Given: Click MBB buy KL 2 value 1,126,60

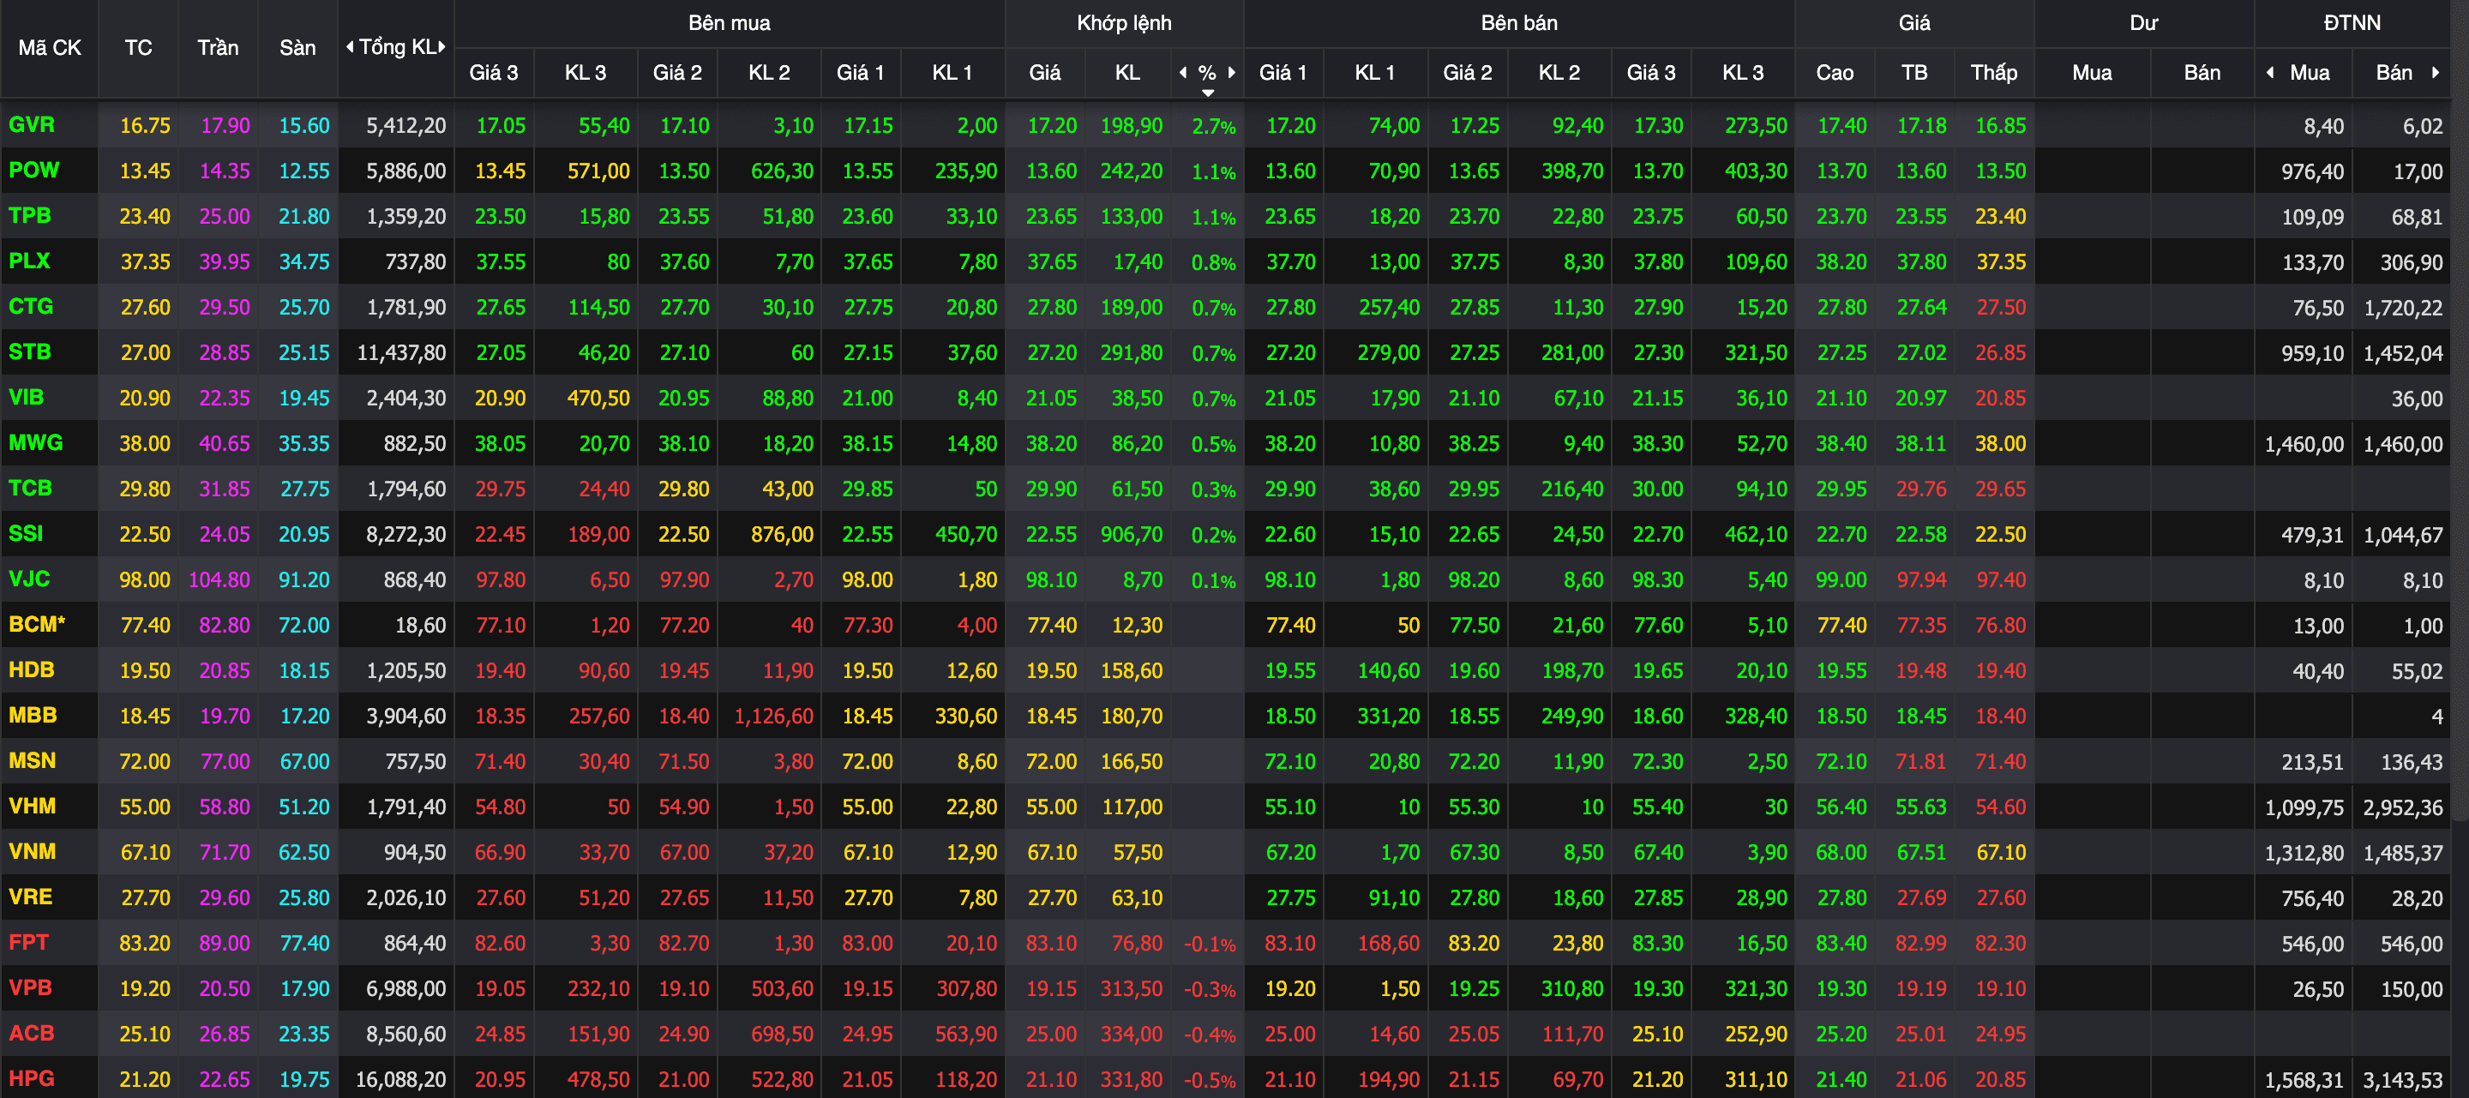Looking at the screenshot, I should [773, 716].
